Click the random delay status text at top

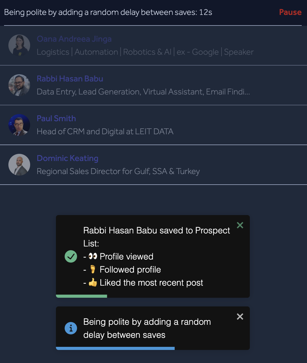pyautogui.click(x=108, y=12)
